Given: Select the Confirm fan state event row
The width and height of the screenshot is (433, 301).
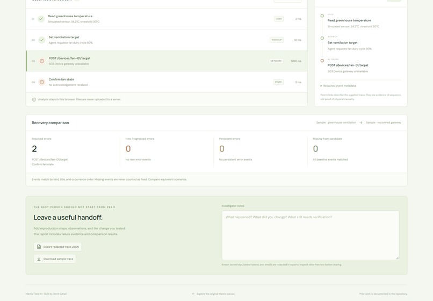Looking at the screenshot, I should point(167,82).
